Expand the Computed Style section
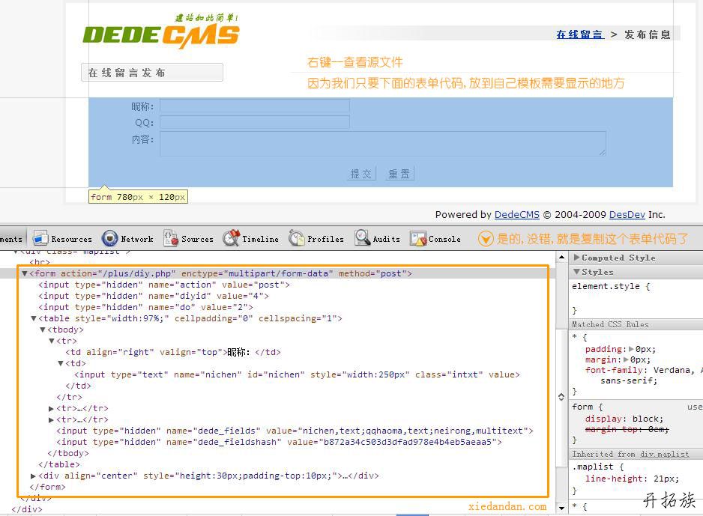The image size is (703, 516). 576,258
